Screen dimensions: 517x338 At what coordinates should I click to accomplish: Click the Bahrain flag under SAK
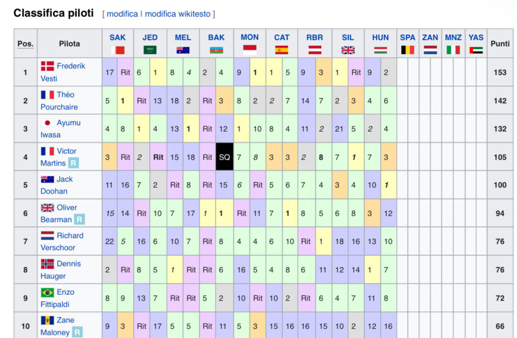point(118,50)
